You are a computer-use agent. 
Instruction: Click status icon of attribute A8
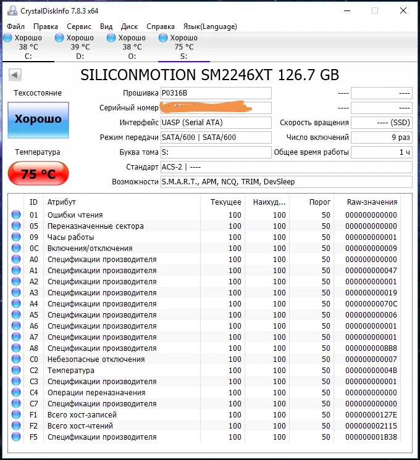(x=16, y=348)
